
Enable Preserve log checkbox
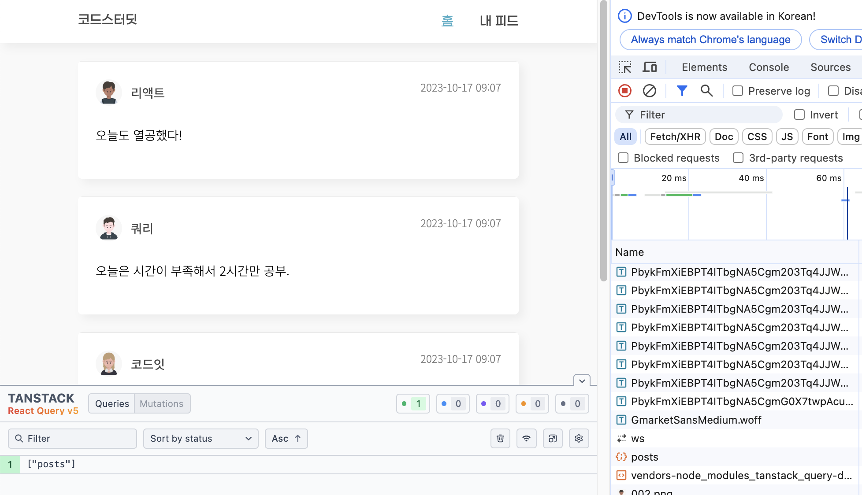pos(737,91)
